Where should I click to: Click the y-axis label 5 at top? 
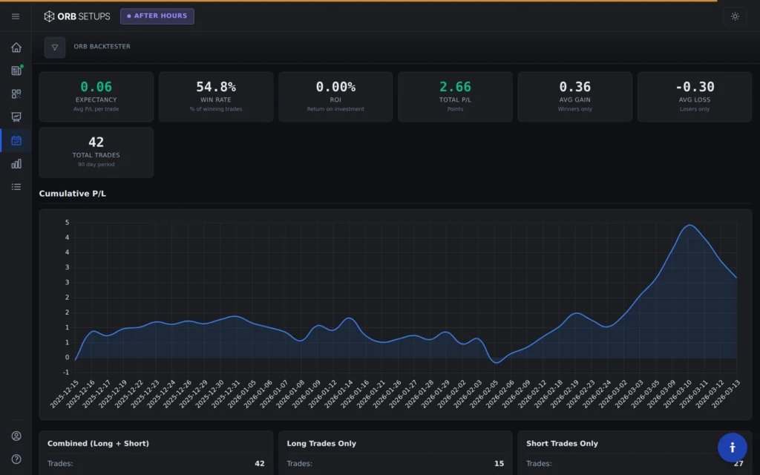[x=67, y=223]
